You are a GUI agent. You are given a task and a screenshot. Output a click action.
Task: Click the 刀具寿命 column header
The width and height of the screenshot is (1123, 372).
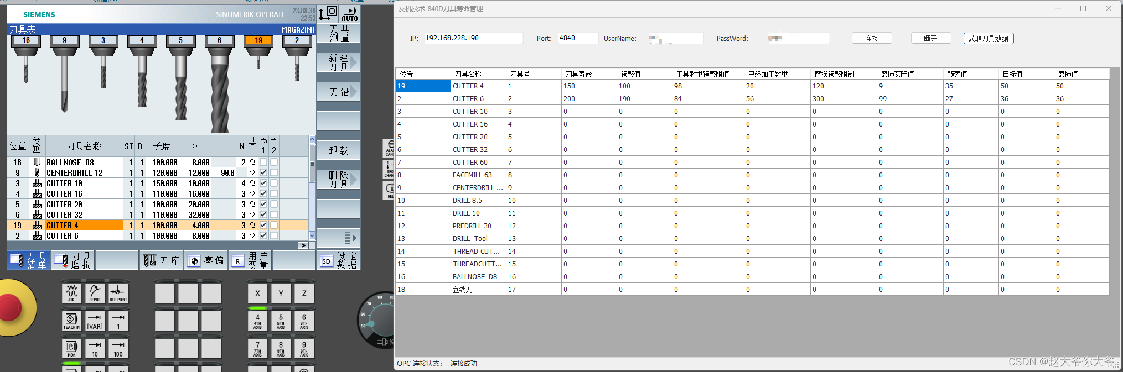(x=589, y=74)
